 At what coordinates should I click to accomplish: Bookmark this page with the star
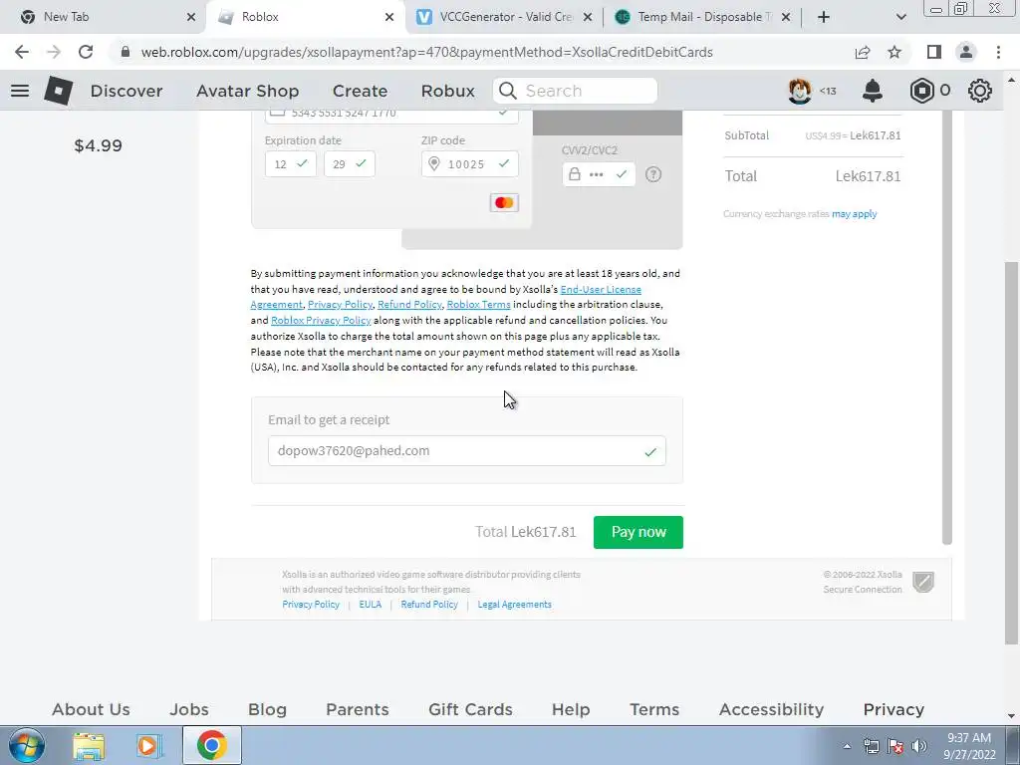point(894,52)
